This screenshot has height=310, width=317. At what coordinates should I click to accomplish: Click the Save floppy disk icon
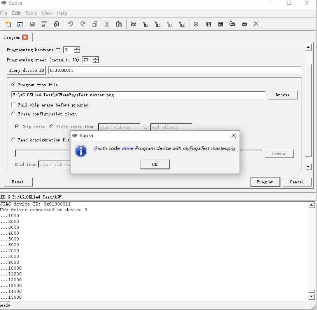pos(32,24)
